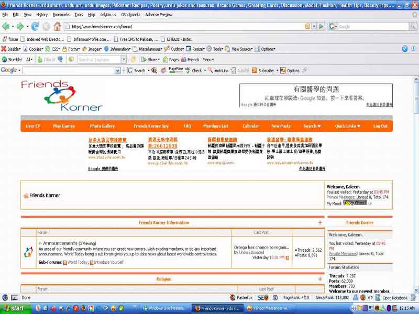The width and height of the screenshot is (419, 314).
Task: Click the SEO icon in the status bar
Action: [262, 297]
